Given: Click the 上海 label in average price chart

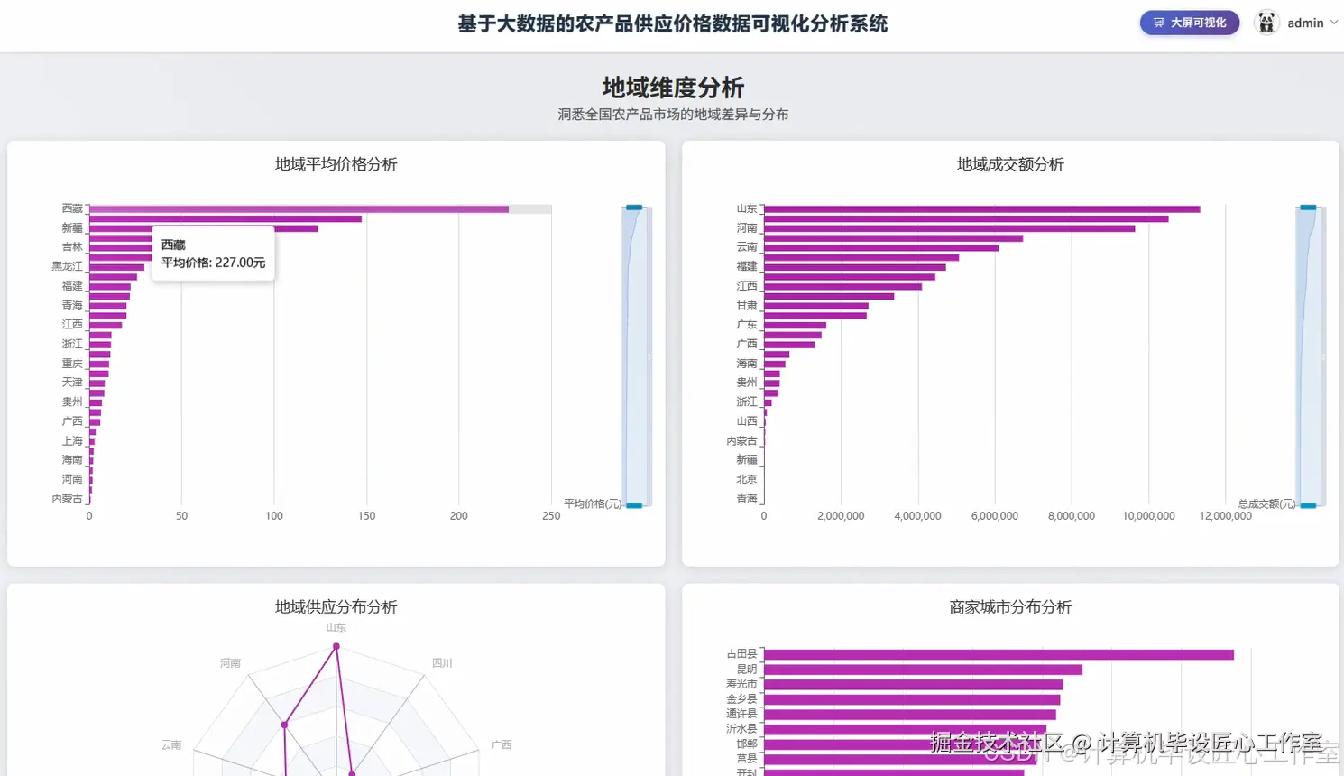Looking at the screenshot, I should (x=72, y=440).
